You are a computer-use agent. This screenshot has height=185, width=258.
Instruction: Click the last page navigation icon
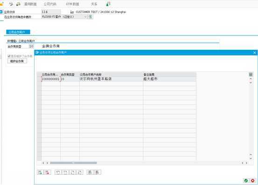pos(80,172)
